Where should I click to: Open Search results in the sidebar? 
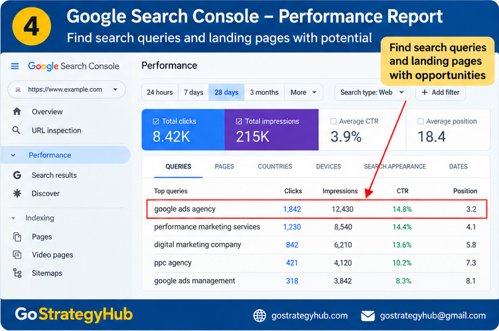tap(54, 175)
